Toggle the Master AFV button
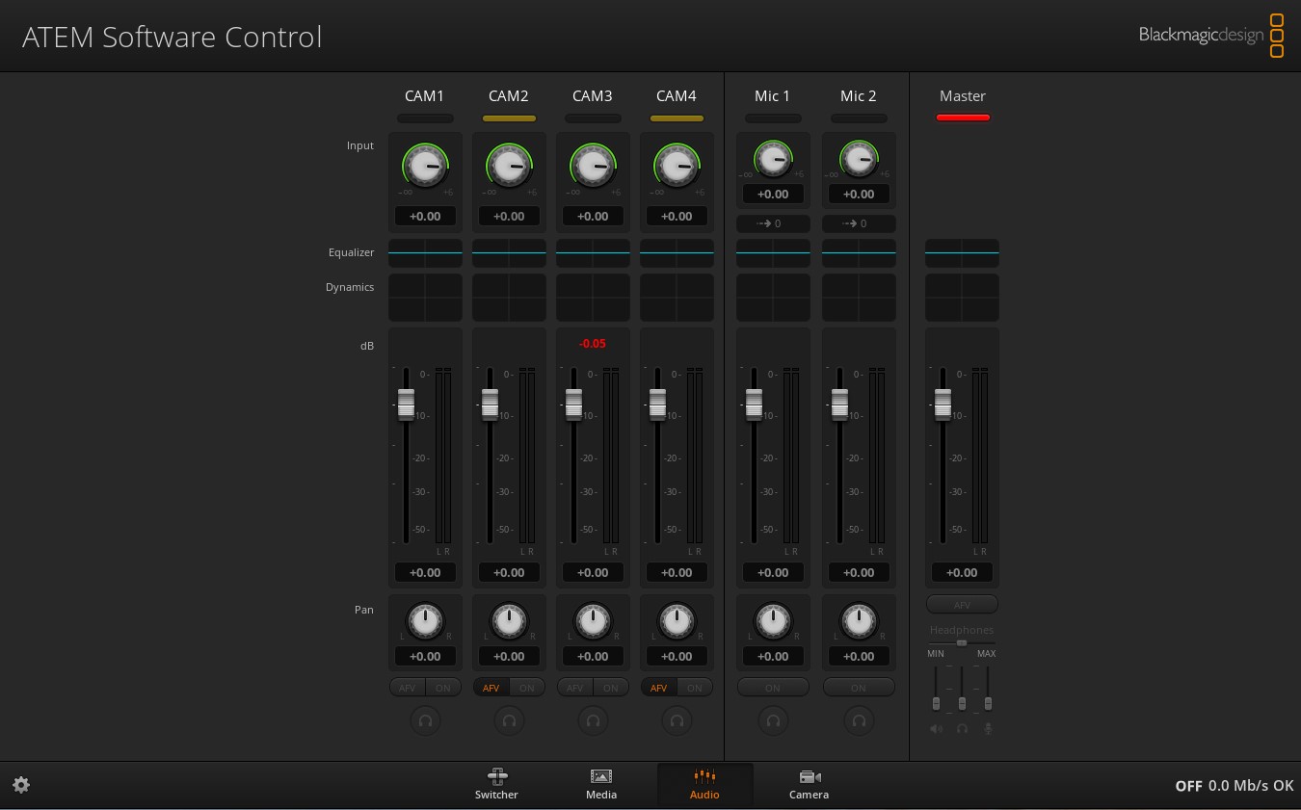Screen dimensions: 1301x810 962,605
